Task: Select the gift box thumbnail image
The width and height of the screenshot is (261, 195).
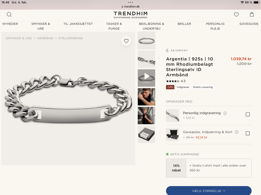Action: coord(147,134)
